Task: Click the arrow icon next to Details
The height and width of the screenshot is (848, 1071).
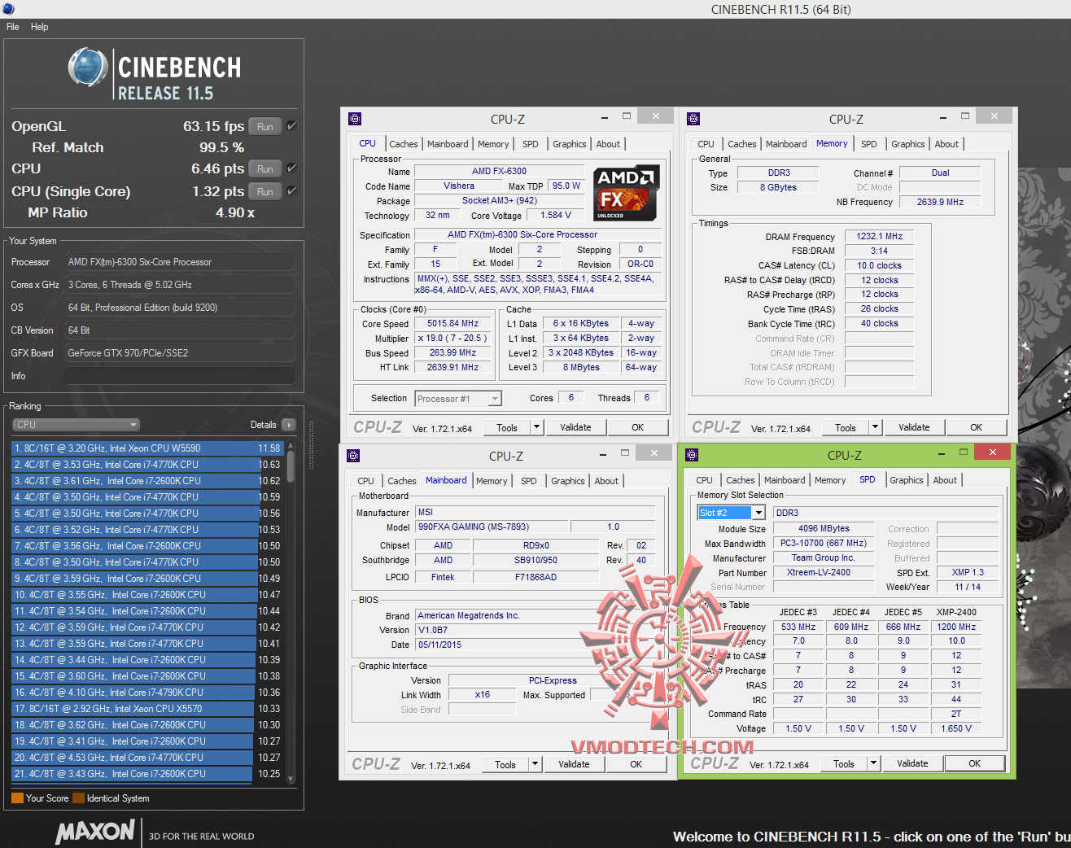Action: click(288, 425)
